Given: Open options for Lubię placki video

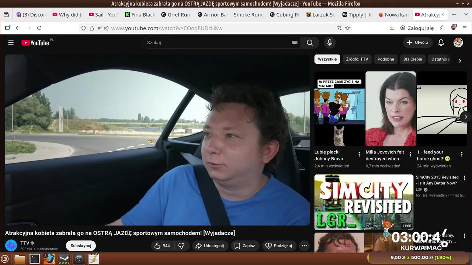Looking at the screenshot, I should tap(359, 154).
